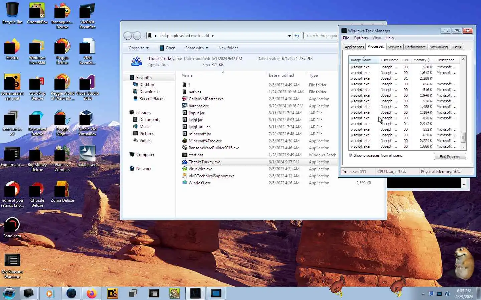Open Windows Live Mail desktop shortcut
This screenshot has width=481, height=300.
37,51
